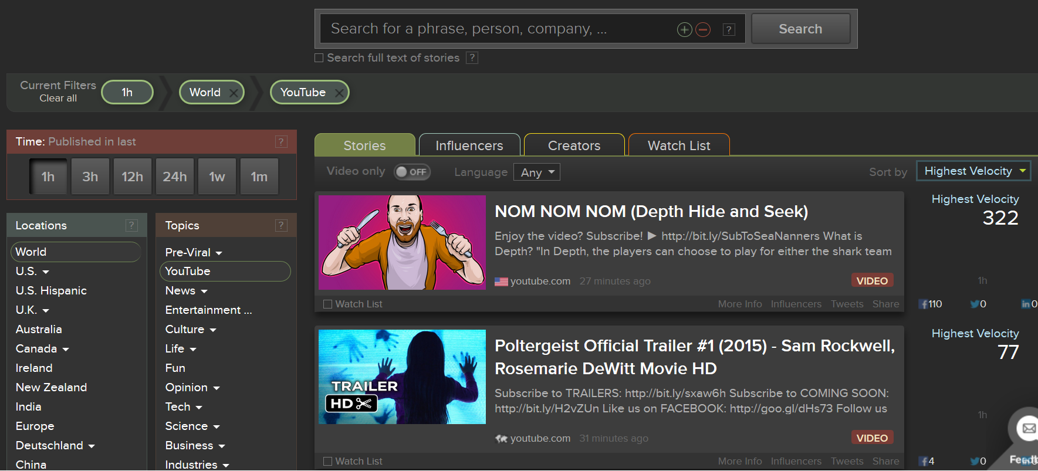This screenshot has width=1038, height=471.
Task: Click VIDEO badge on NOM NOM story
Action: 873,280
